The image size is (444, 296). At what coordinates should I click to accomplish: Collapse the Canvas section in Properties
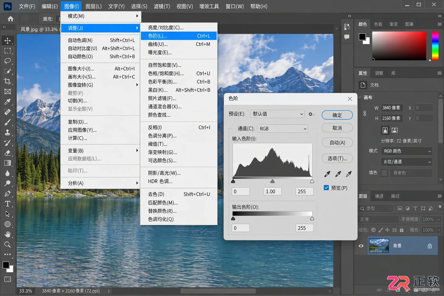[x=360, y=97]
